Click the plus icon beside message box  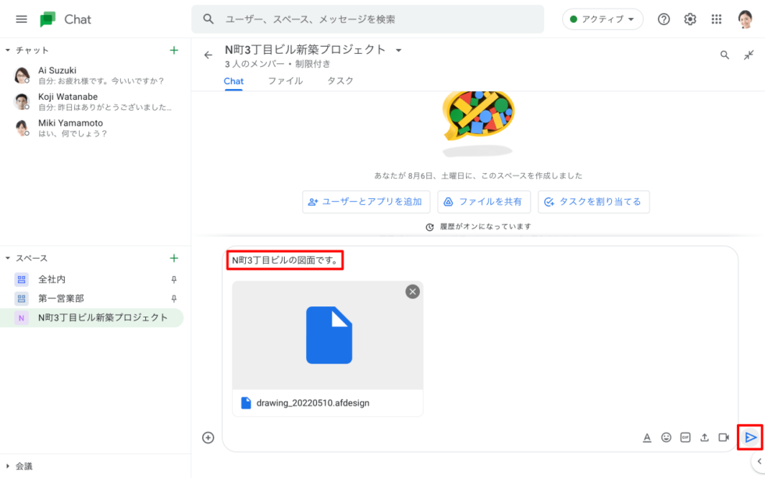pos(208,437)
